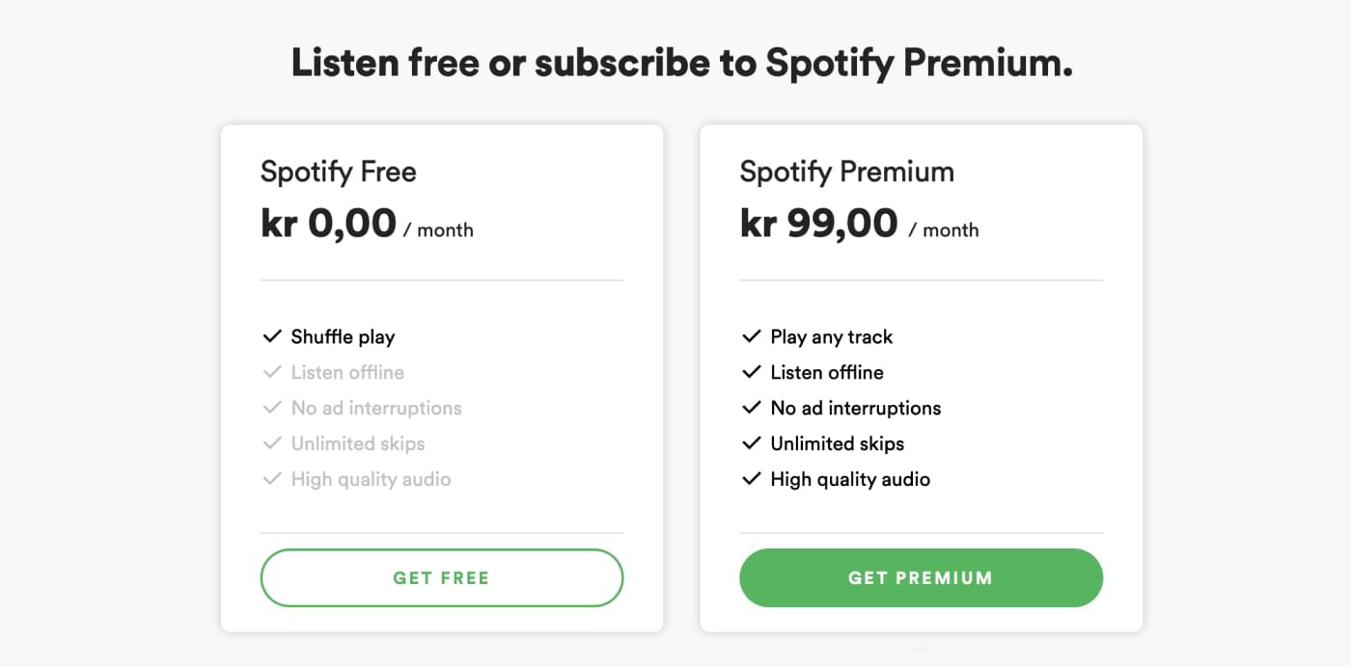1351x667 pixels.
Task: Click the Premium No ad interruptions checkmark
Action: (x=751, y=408)
